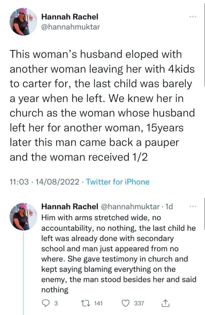The image size is (205, 315).
Task: Open the main tweet's three-dot more menu
Action: coord(192,17)
